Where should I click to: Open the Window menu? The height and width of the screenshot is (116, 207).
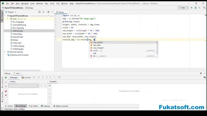point(64,4)
